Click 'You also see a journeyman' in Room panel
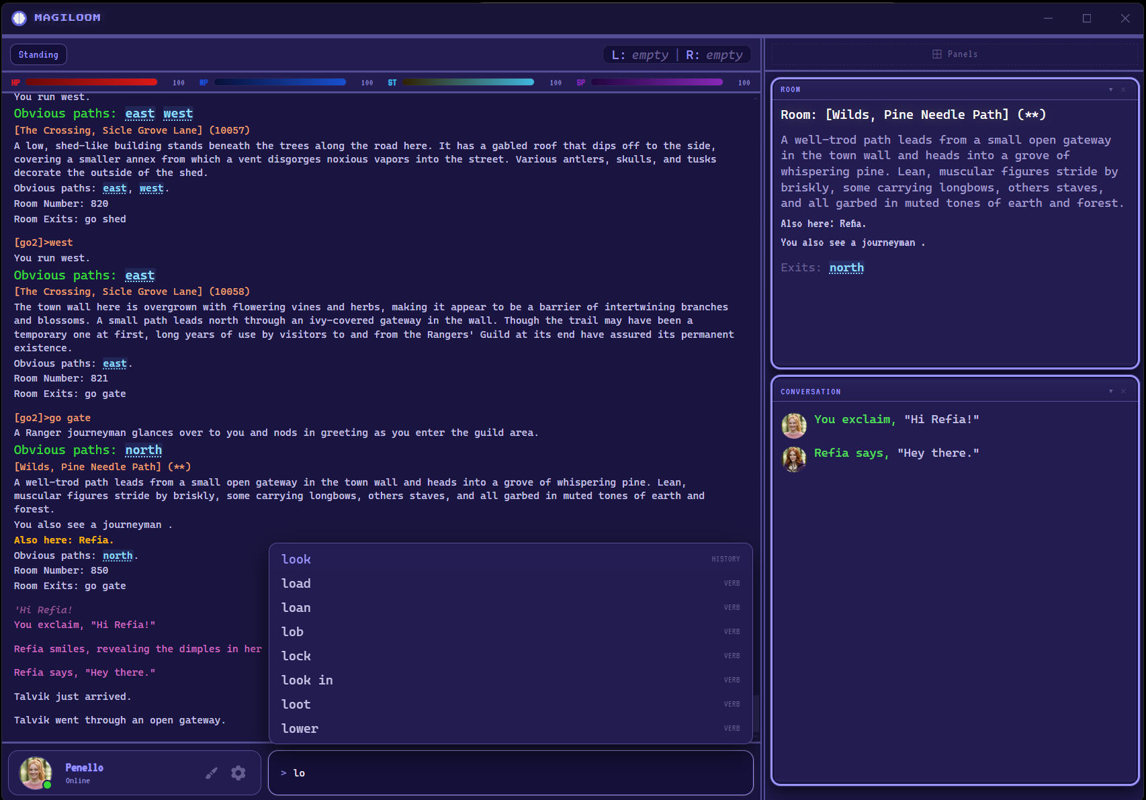This screenshot has width=1146, height=800. (x=852, y=242)
